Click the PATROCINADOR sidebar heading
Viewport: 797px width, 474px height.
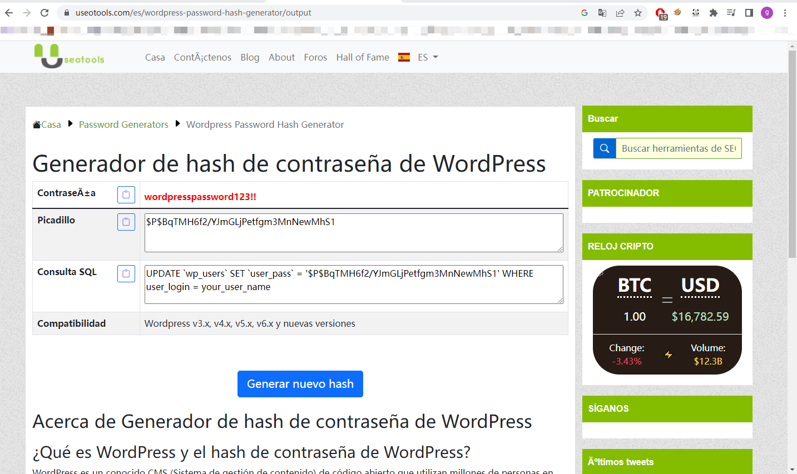click(x=623, y=193)
